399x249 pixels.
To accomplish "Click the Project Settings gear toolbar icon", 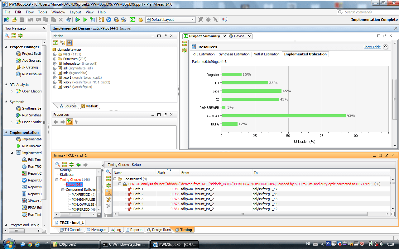I will click(x=116, y=20).
